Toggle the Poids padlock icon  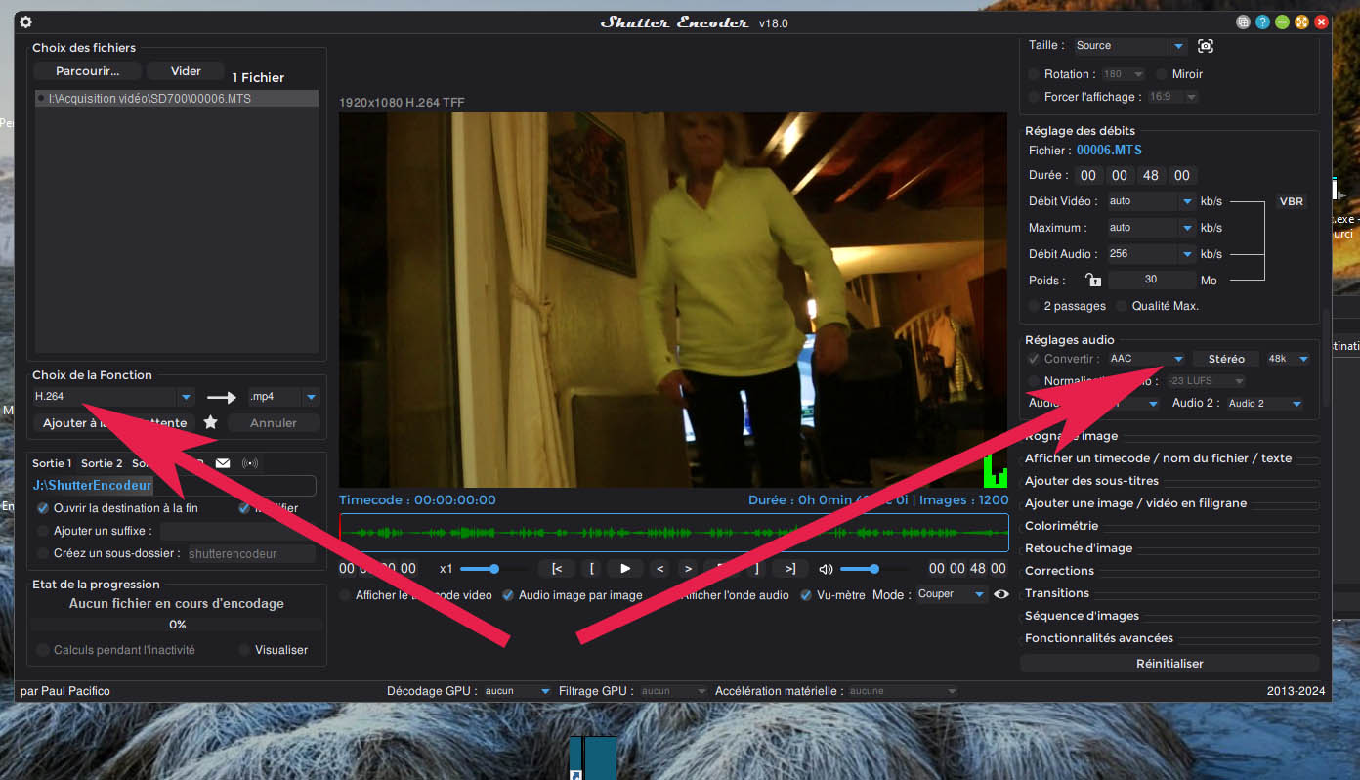pos(1093,280)
